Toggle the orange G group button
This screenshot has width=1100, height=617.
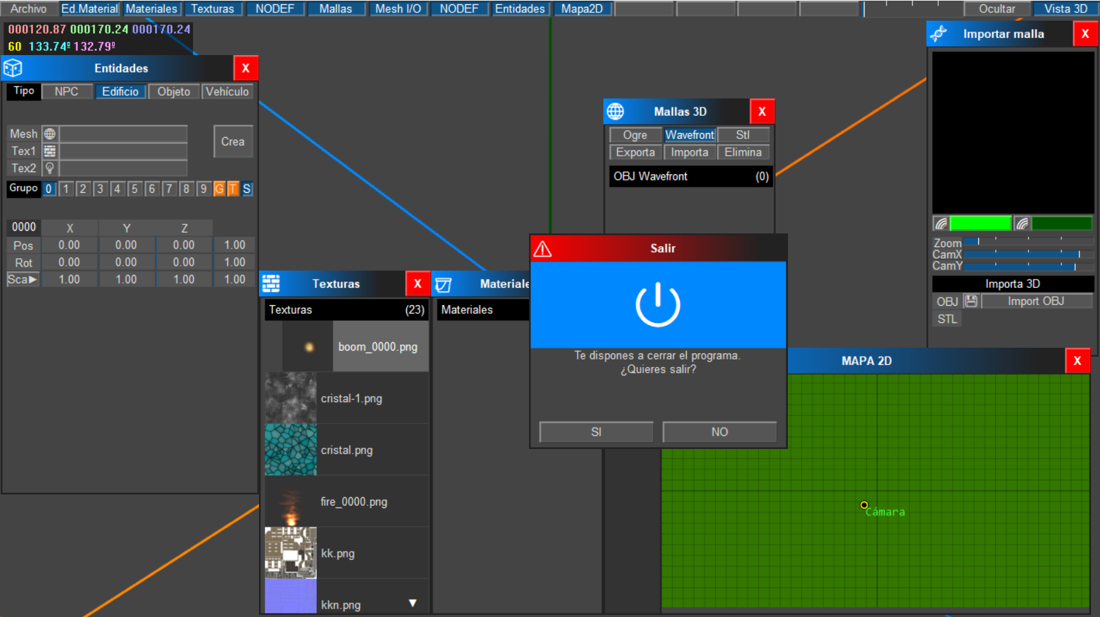219,189
